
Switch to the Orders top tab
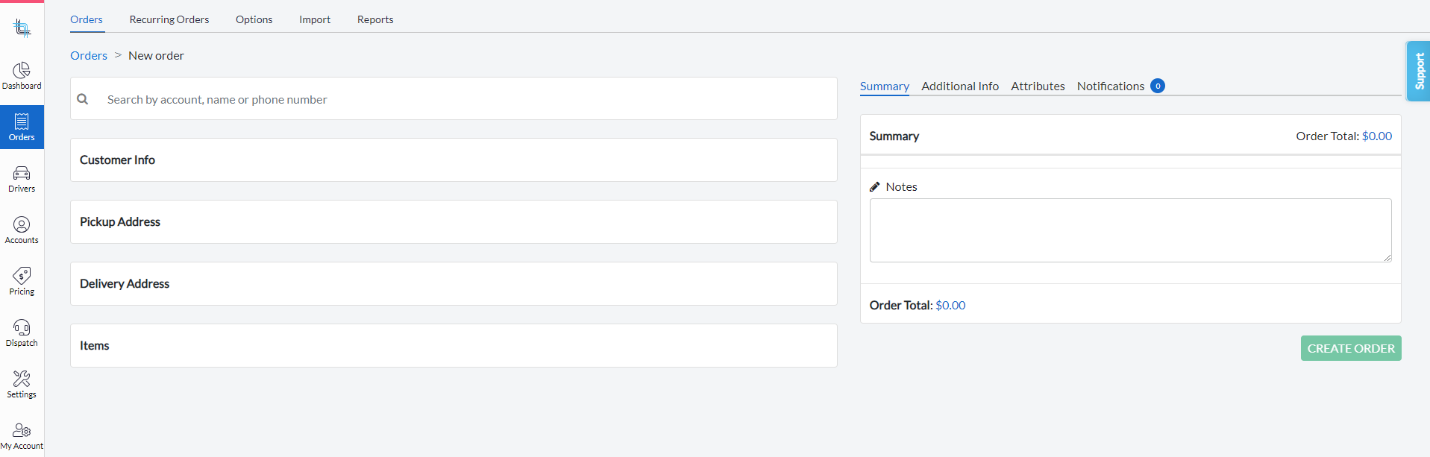click(87, 19)
